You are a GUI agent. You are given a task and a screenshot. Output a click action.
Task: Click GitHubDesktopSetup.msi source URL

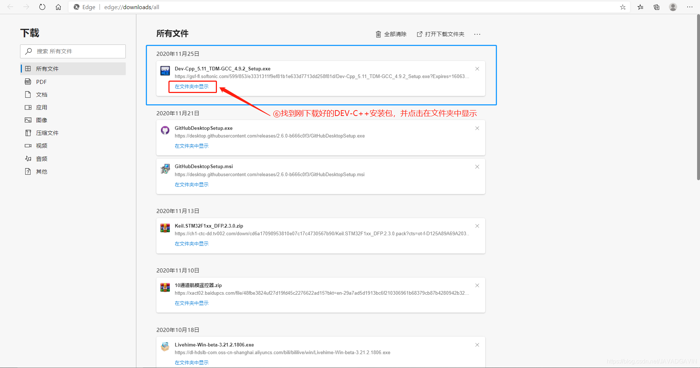(x=269, y=174)
